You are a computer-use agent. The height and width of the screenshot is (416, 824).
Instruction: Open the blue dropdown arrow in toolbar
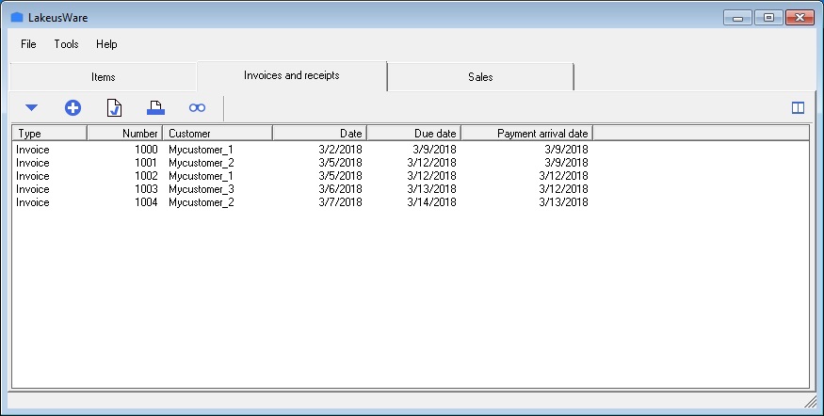click(31, 108)
